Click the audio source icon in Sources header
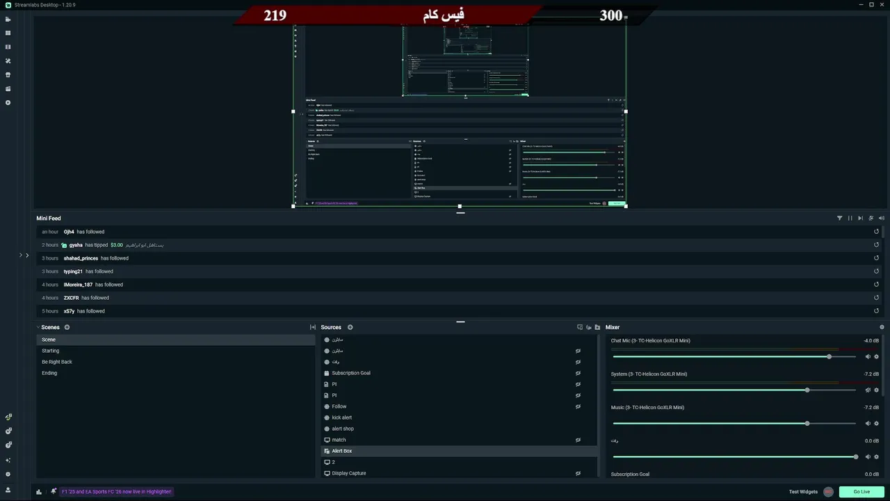 [x=588, y=327]
